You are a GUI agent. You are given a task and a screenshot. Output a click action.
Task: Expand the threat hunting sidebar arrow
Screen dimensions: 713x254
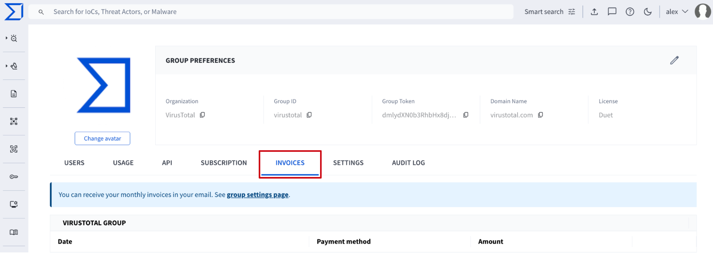click(6, 38)
